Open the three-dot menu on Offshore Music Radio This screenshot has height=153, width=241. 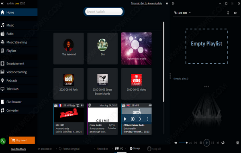click(147, 119)
